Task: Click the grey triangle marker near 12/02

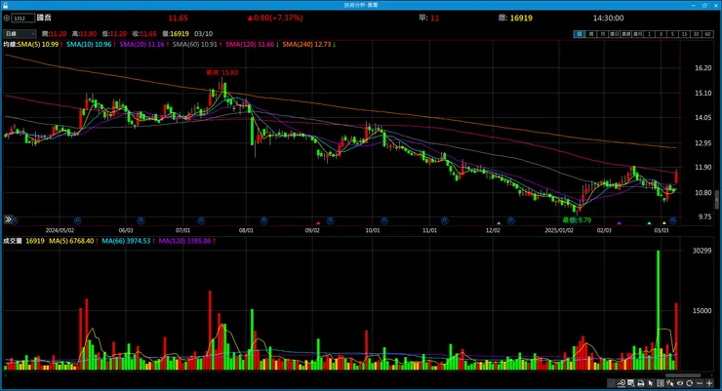Action: pos(499,223)
